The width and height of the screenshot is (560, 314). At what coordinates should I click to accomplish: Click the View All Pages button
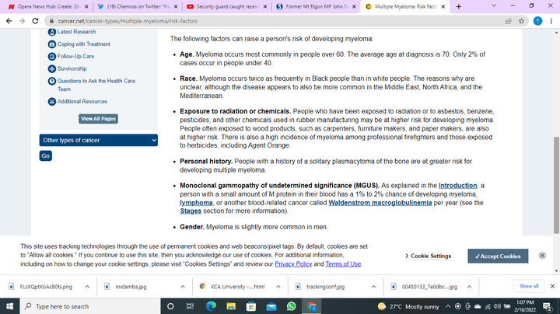pos(98,119)
